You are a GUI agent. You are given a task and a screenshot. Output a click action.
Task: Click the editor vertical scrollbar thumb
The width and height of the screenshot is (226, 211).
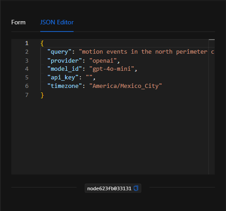[x=212, y=40]
